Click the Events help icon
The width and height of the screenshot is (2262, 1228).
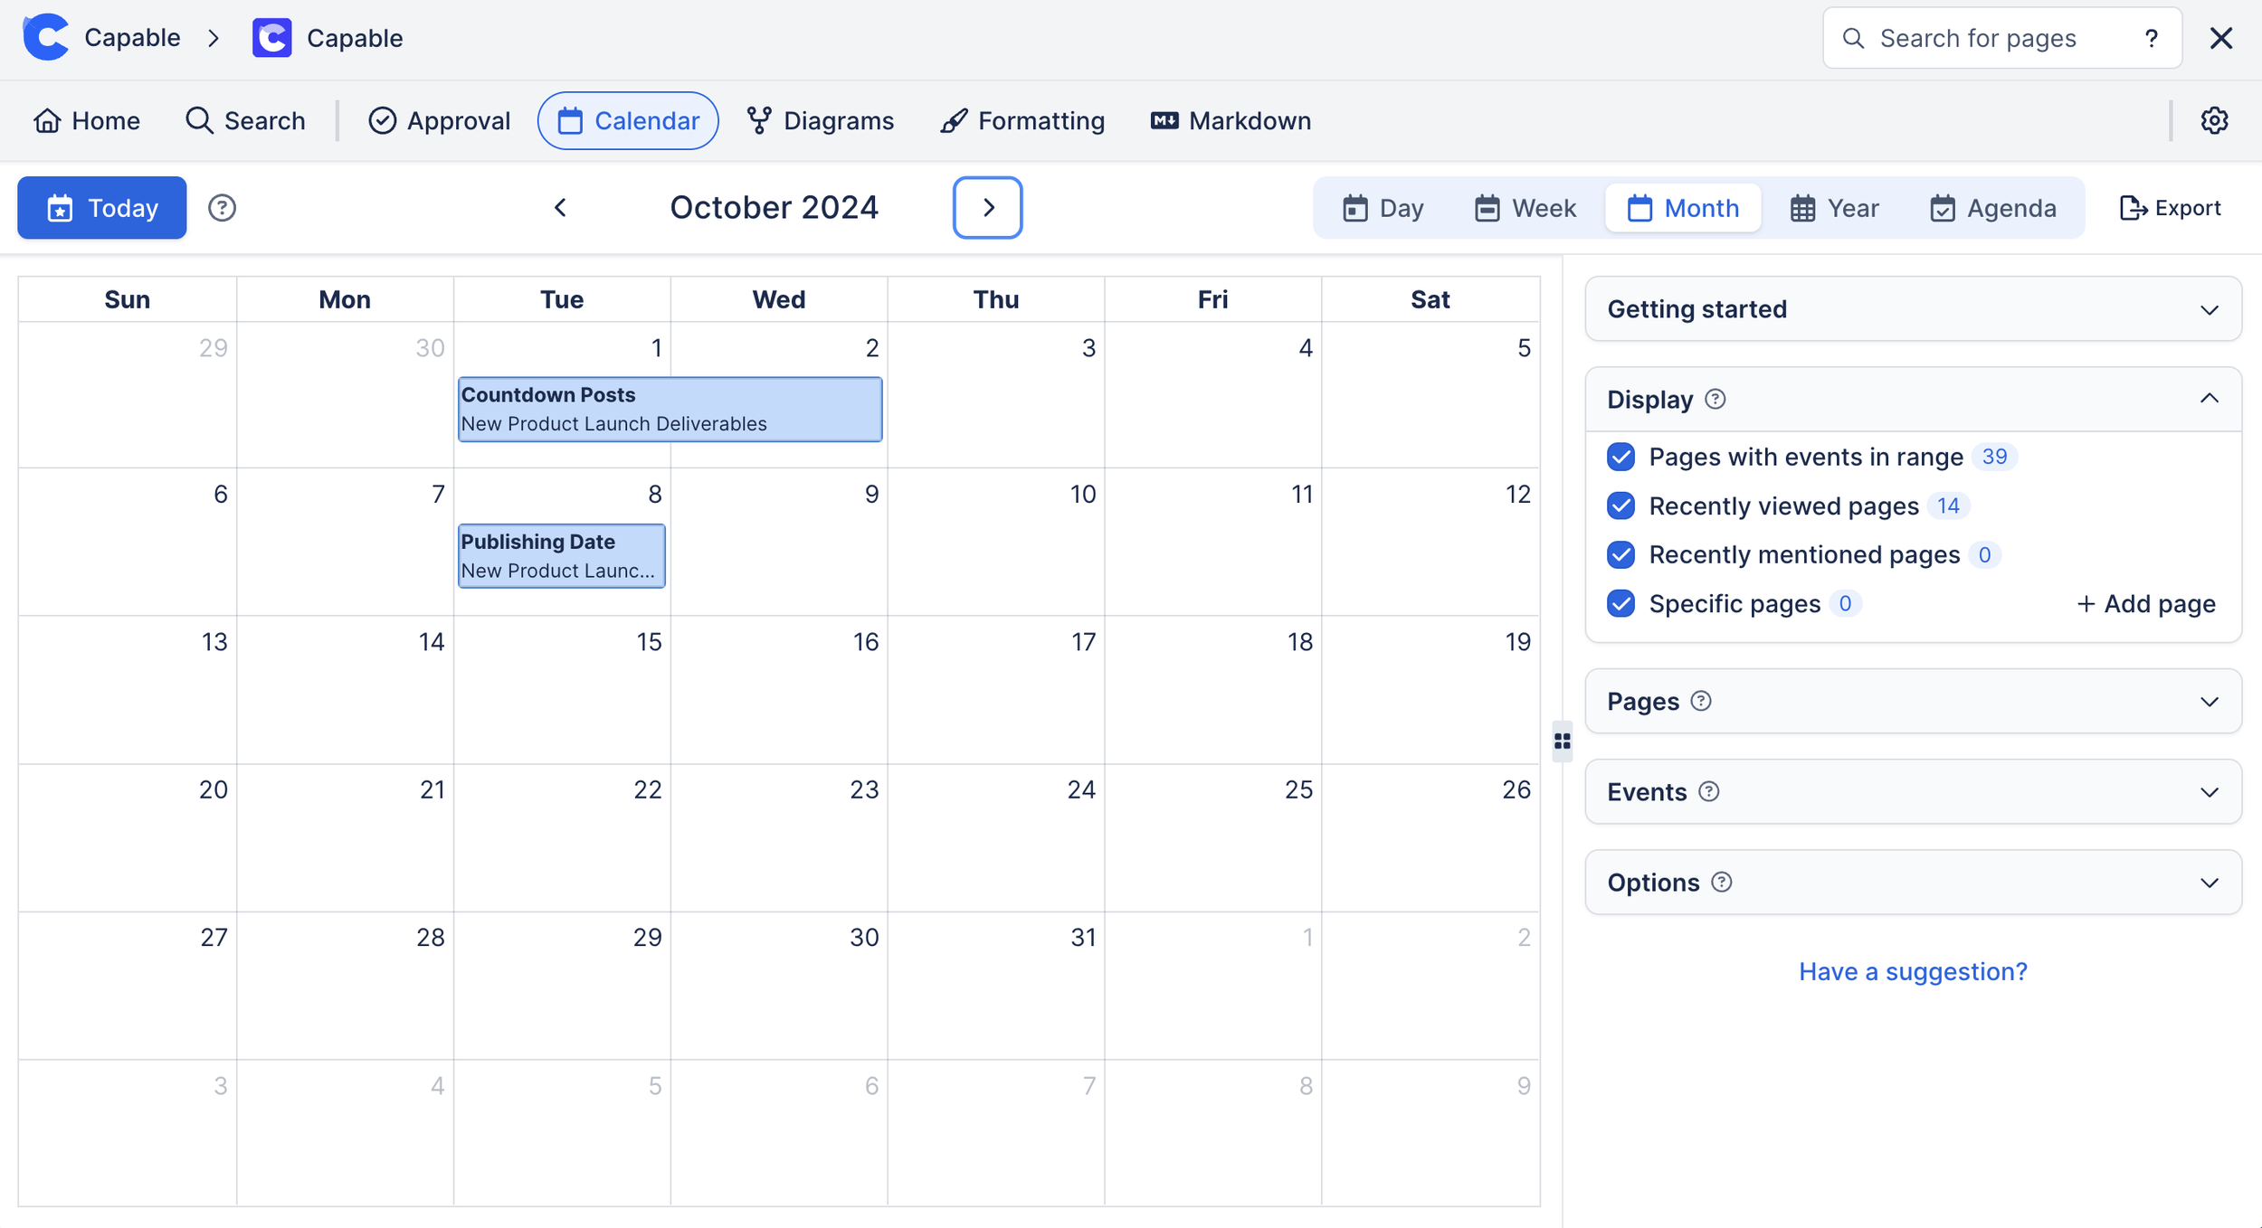[1708, 791]
